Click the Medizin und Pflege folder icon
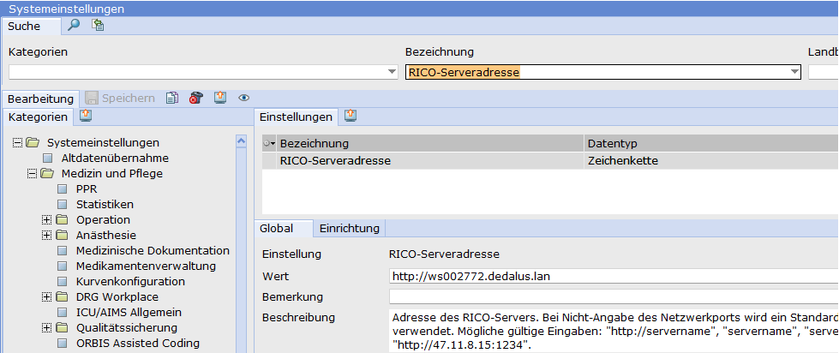The height and width of the screenshot is (353, 839). (x=48, y=173)
